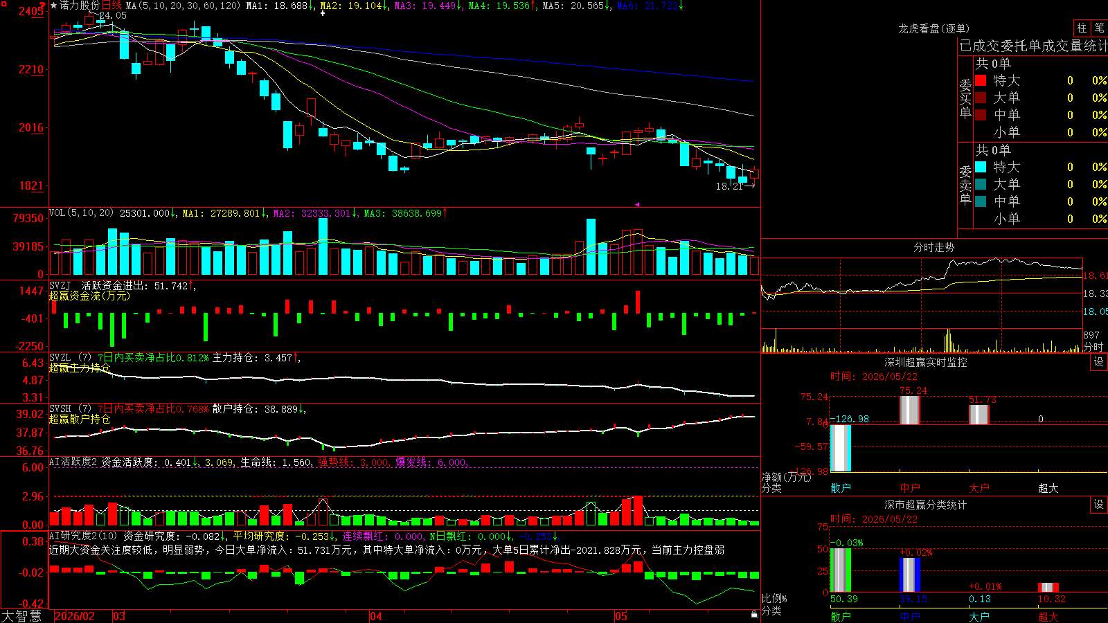Click the red 特大 buy order swatch
This screenshot has width=1108, height=623.
pos(981,80)
